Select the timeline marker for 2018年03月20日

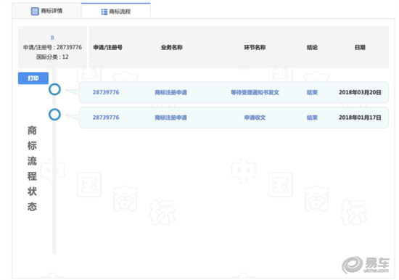click(x=54, y=90)
